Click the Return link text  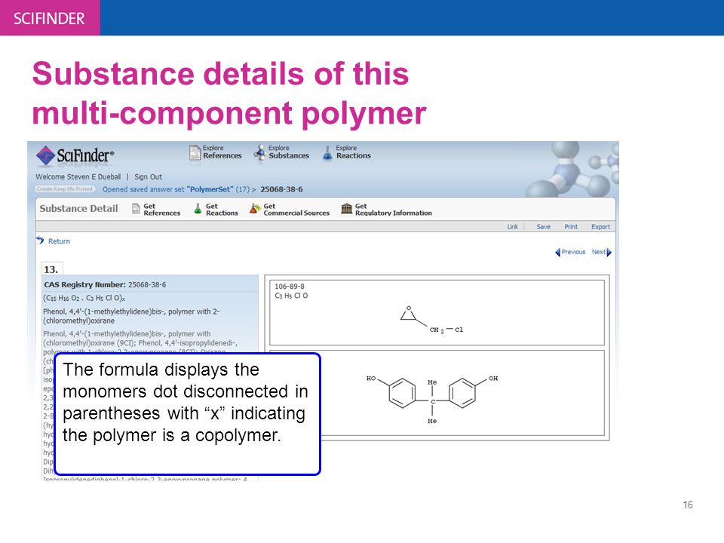click(x=59, y=241)
